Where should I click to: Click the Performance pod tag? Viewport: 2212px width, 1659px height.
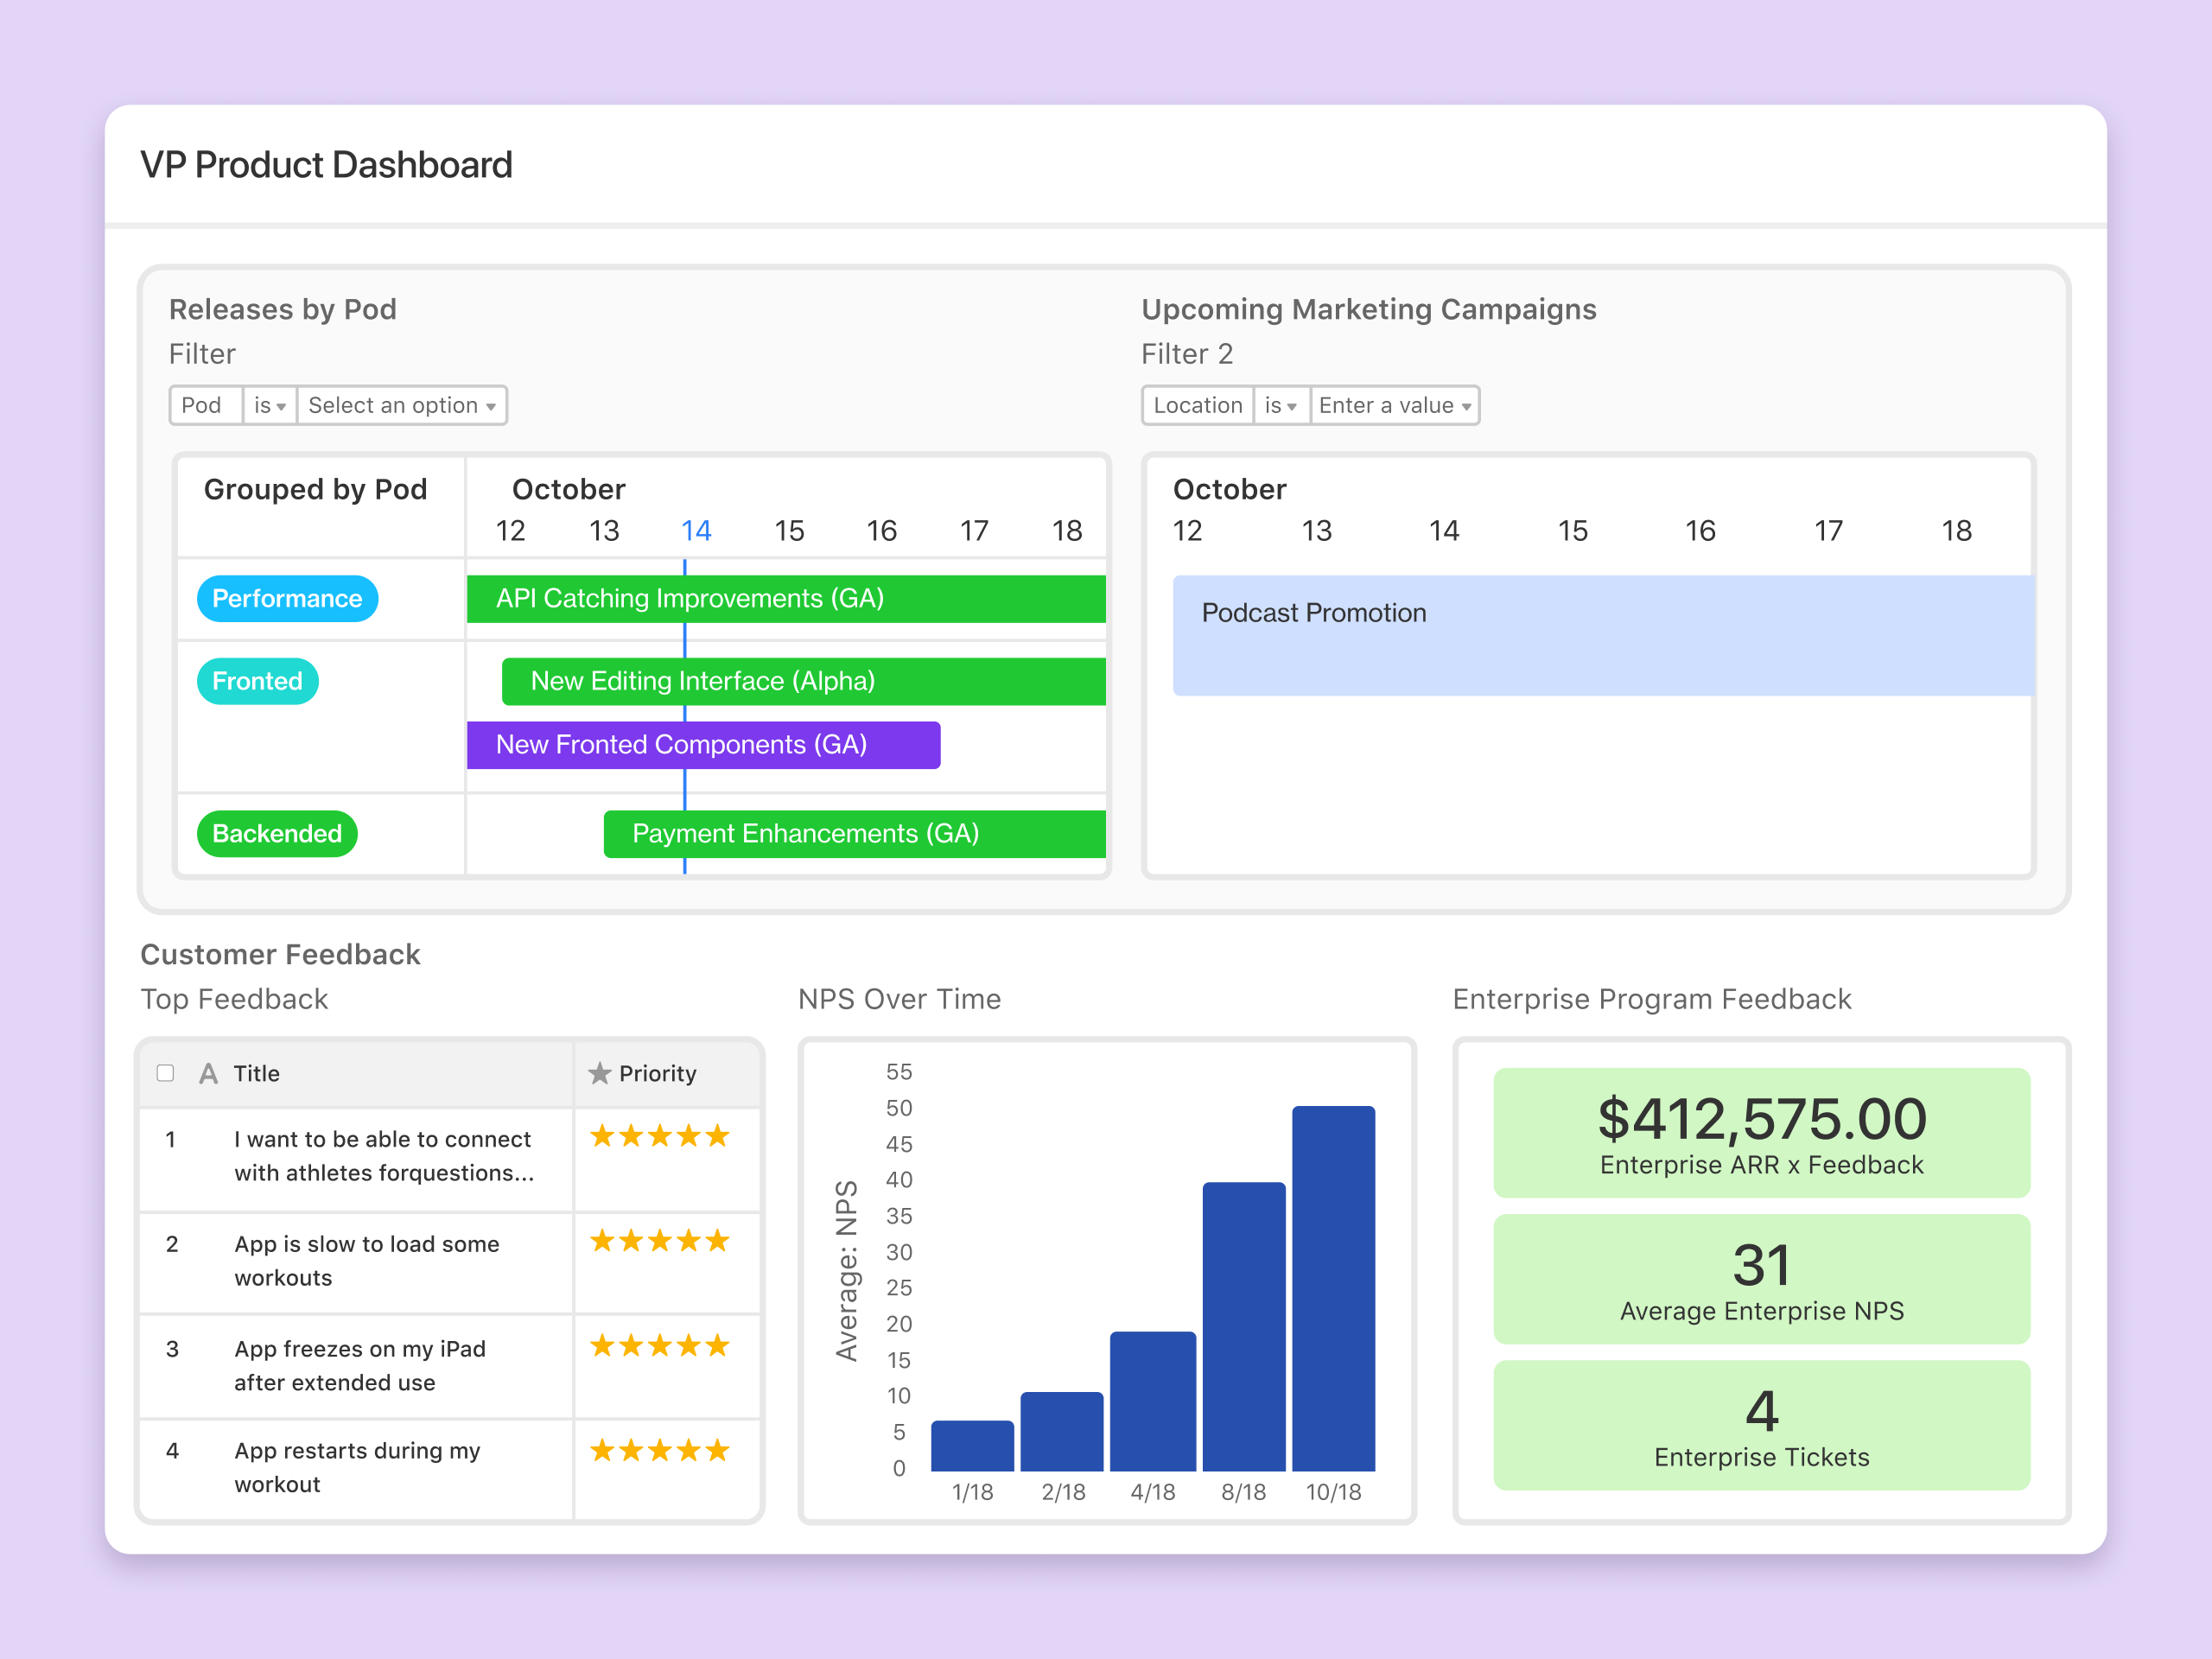click(x=287, y=598)
